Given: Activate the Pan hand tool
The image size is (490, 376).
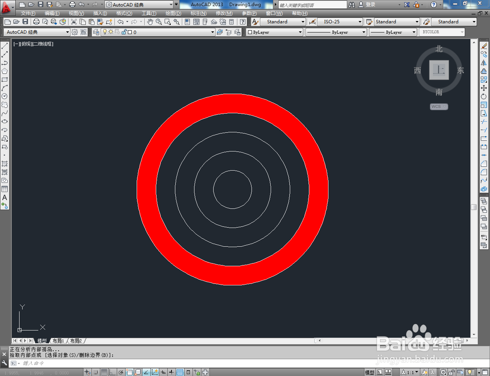Looking at the screenshot, I should click(x=150, y=22).
